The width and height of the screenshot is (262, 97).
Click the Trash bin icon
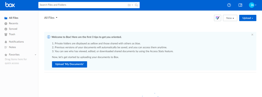[x=6, y=34]
